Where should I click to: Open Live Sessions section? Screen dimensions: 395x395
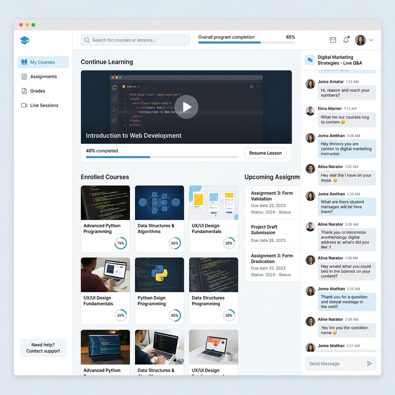43,105
